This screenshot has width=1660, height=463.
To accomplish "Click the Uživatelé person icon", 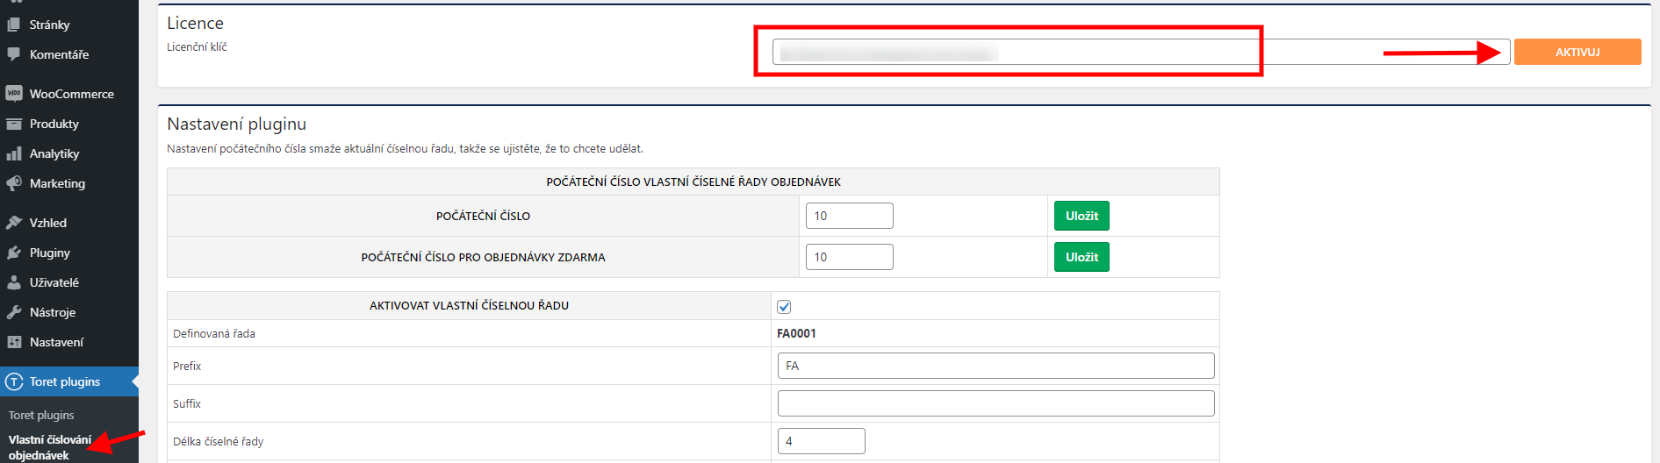I will pos(14,282).
